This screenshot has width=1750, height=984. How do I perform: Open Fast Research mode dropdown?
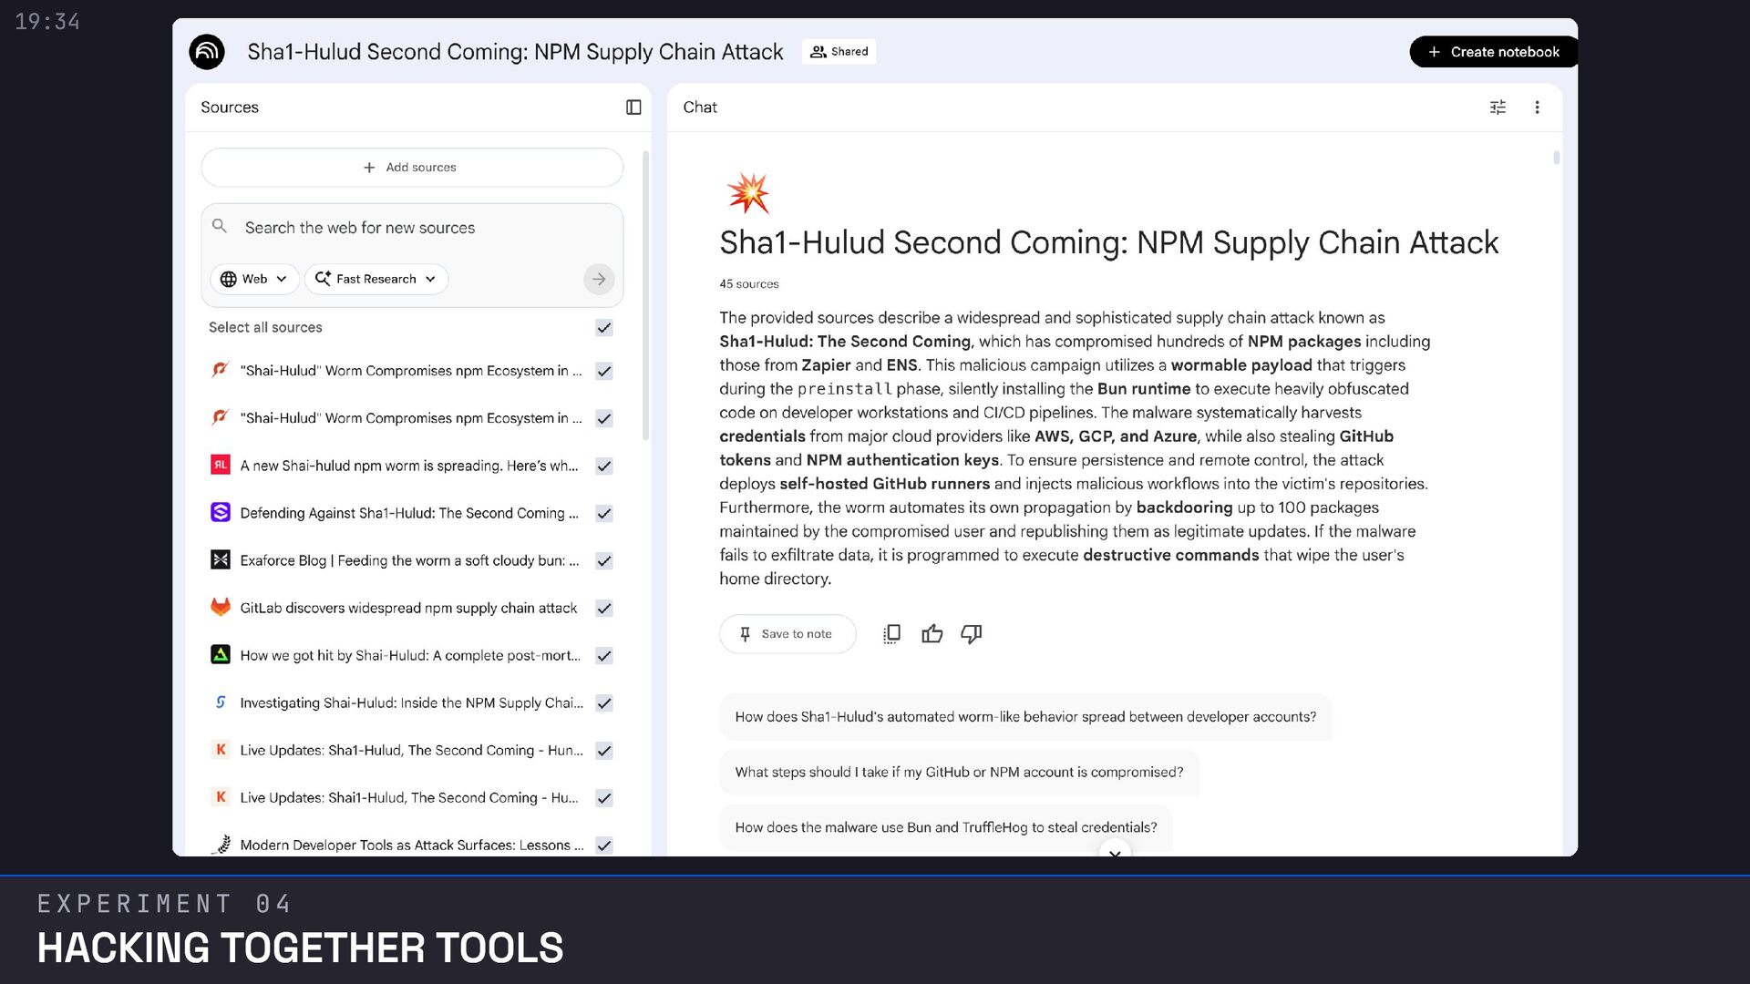(376, 279)
